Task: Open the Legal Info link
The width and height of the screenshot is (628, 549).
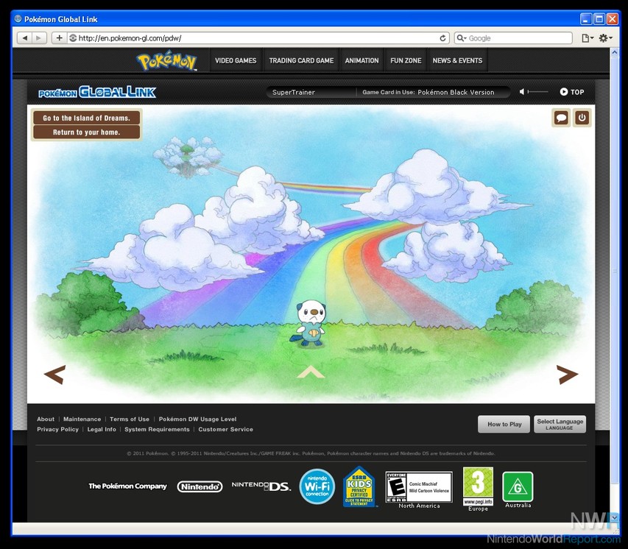Action: coord(102,429)
